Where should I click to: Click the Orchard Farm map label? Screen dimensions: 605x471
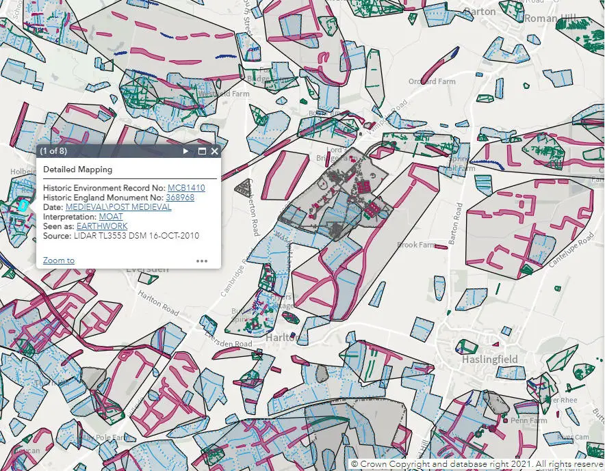[432, 81]
